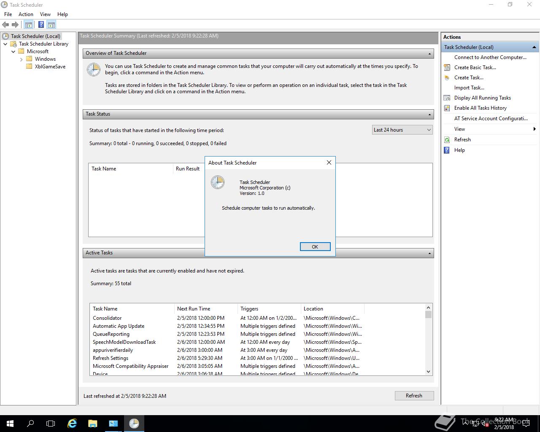This screenshot has width=540, height=432.
Task: Collapse the Task Status section
Action: (429, 114)
